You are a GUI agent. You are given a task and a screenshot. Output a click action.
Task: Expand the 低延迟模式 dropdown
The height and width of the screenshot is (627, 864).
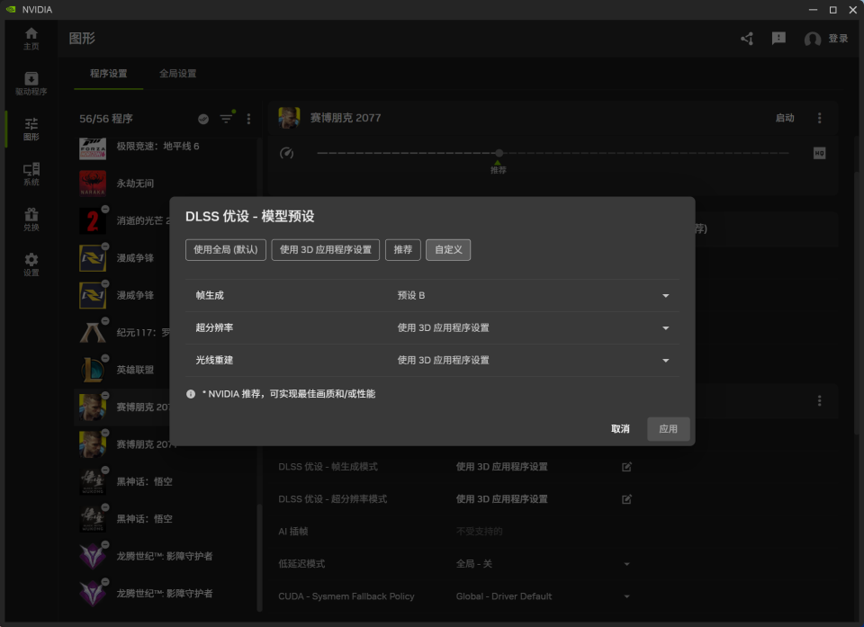pos(626,564)
